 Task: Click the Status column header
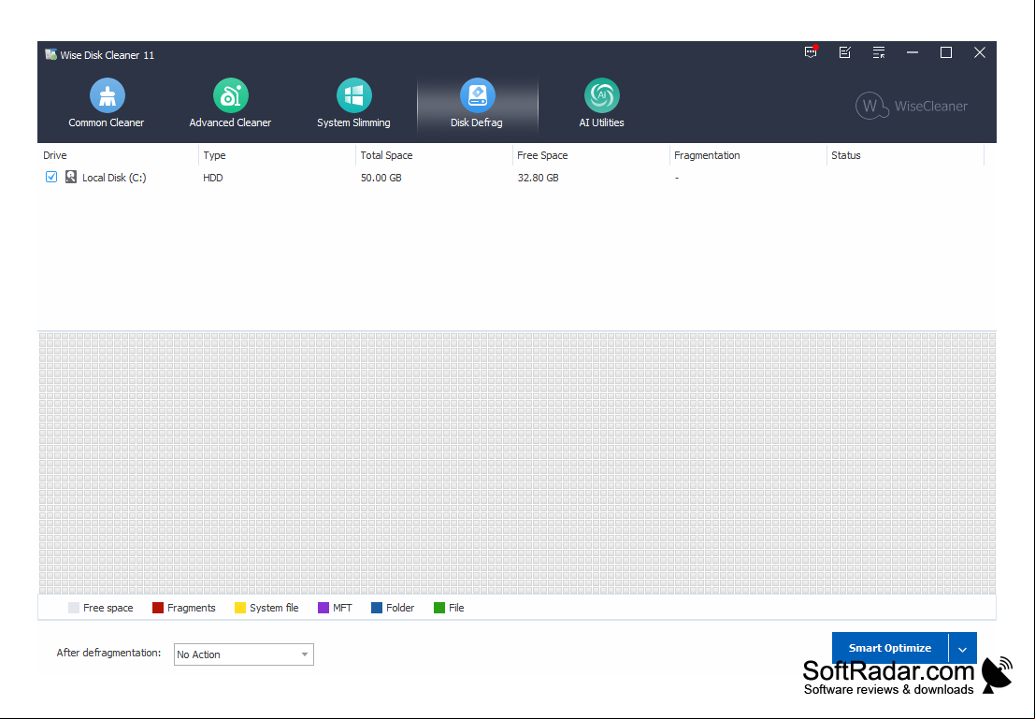coord(906,155)
